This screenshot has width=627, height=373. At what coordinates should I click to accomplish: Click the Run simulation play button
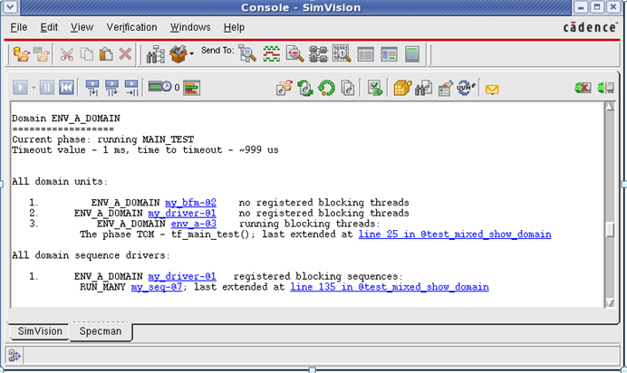coord(20,88)
